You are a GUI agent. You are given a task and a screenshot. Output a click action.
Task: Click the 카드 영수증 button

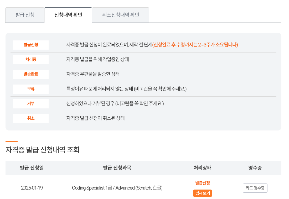[255, 188]
